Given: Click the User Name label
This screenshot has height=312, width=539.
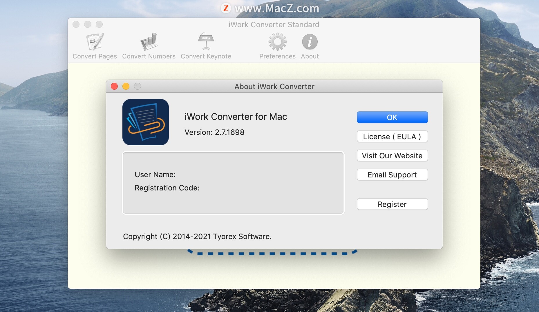Looking at the screenshot, I should [155, 175].
